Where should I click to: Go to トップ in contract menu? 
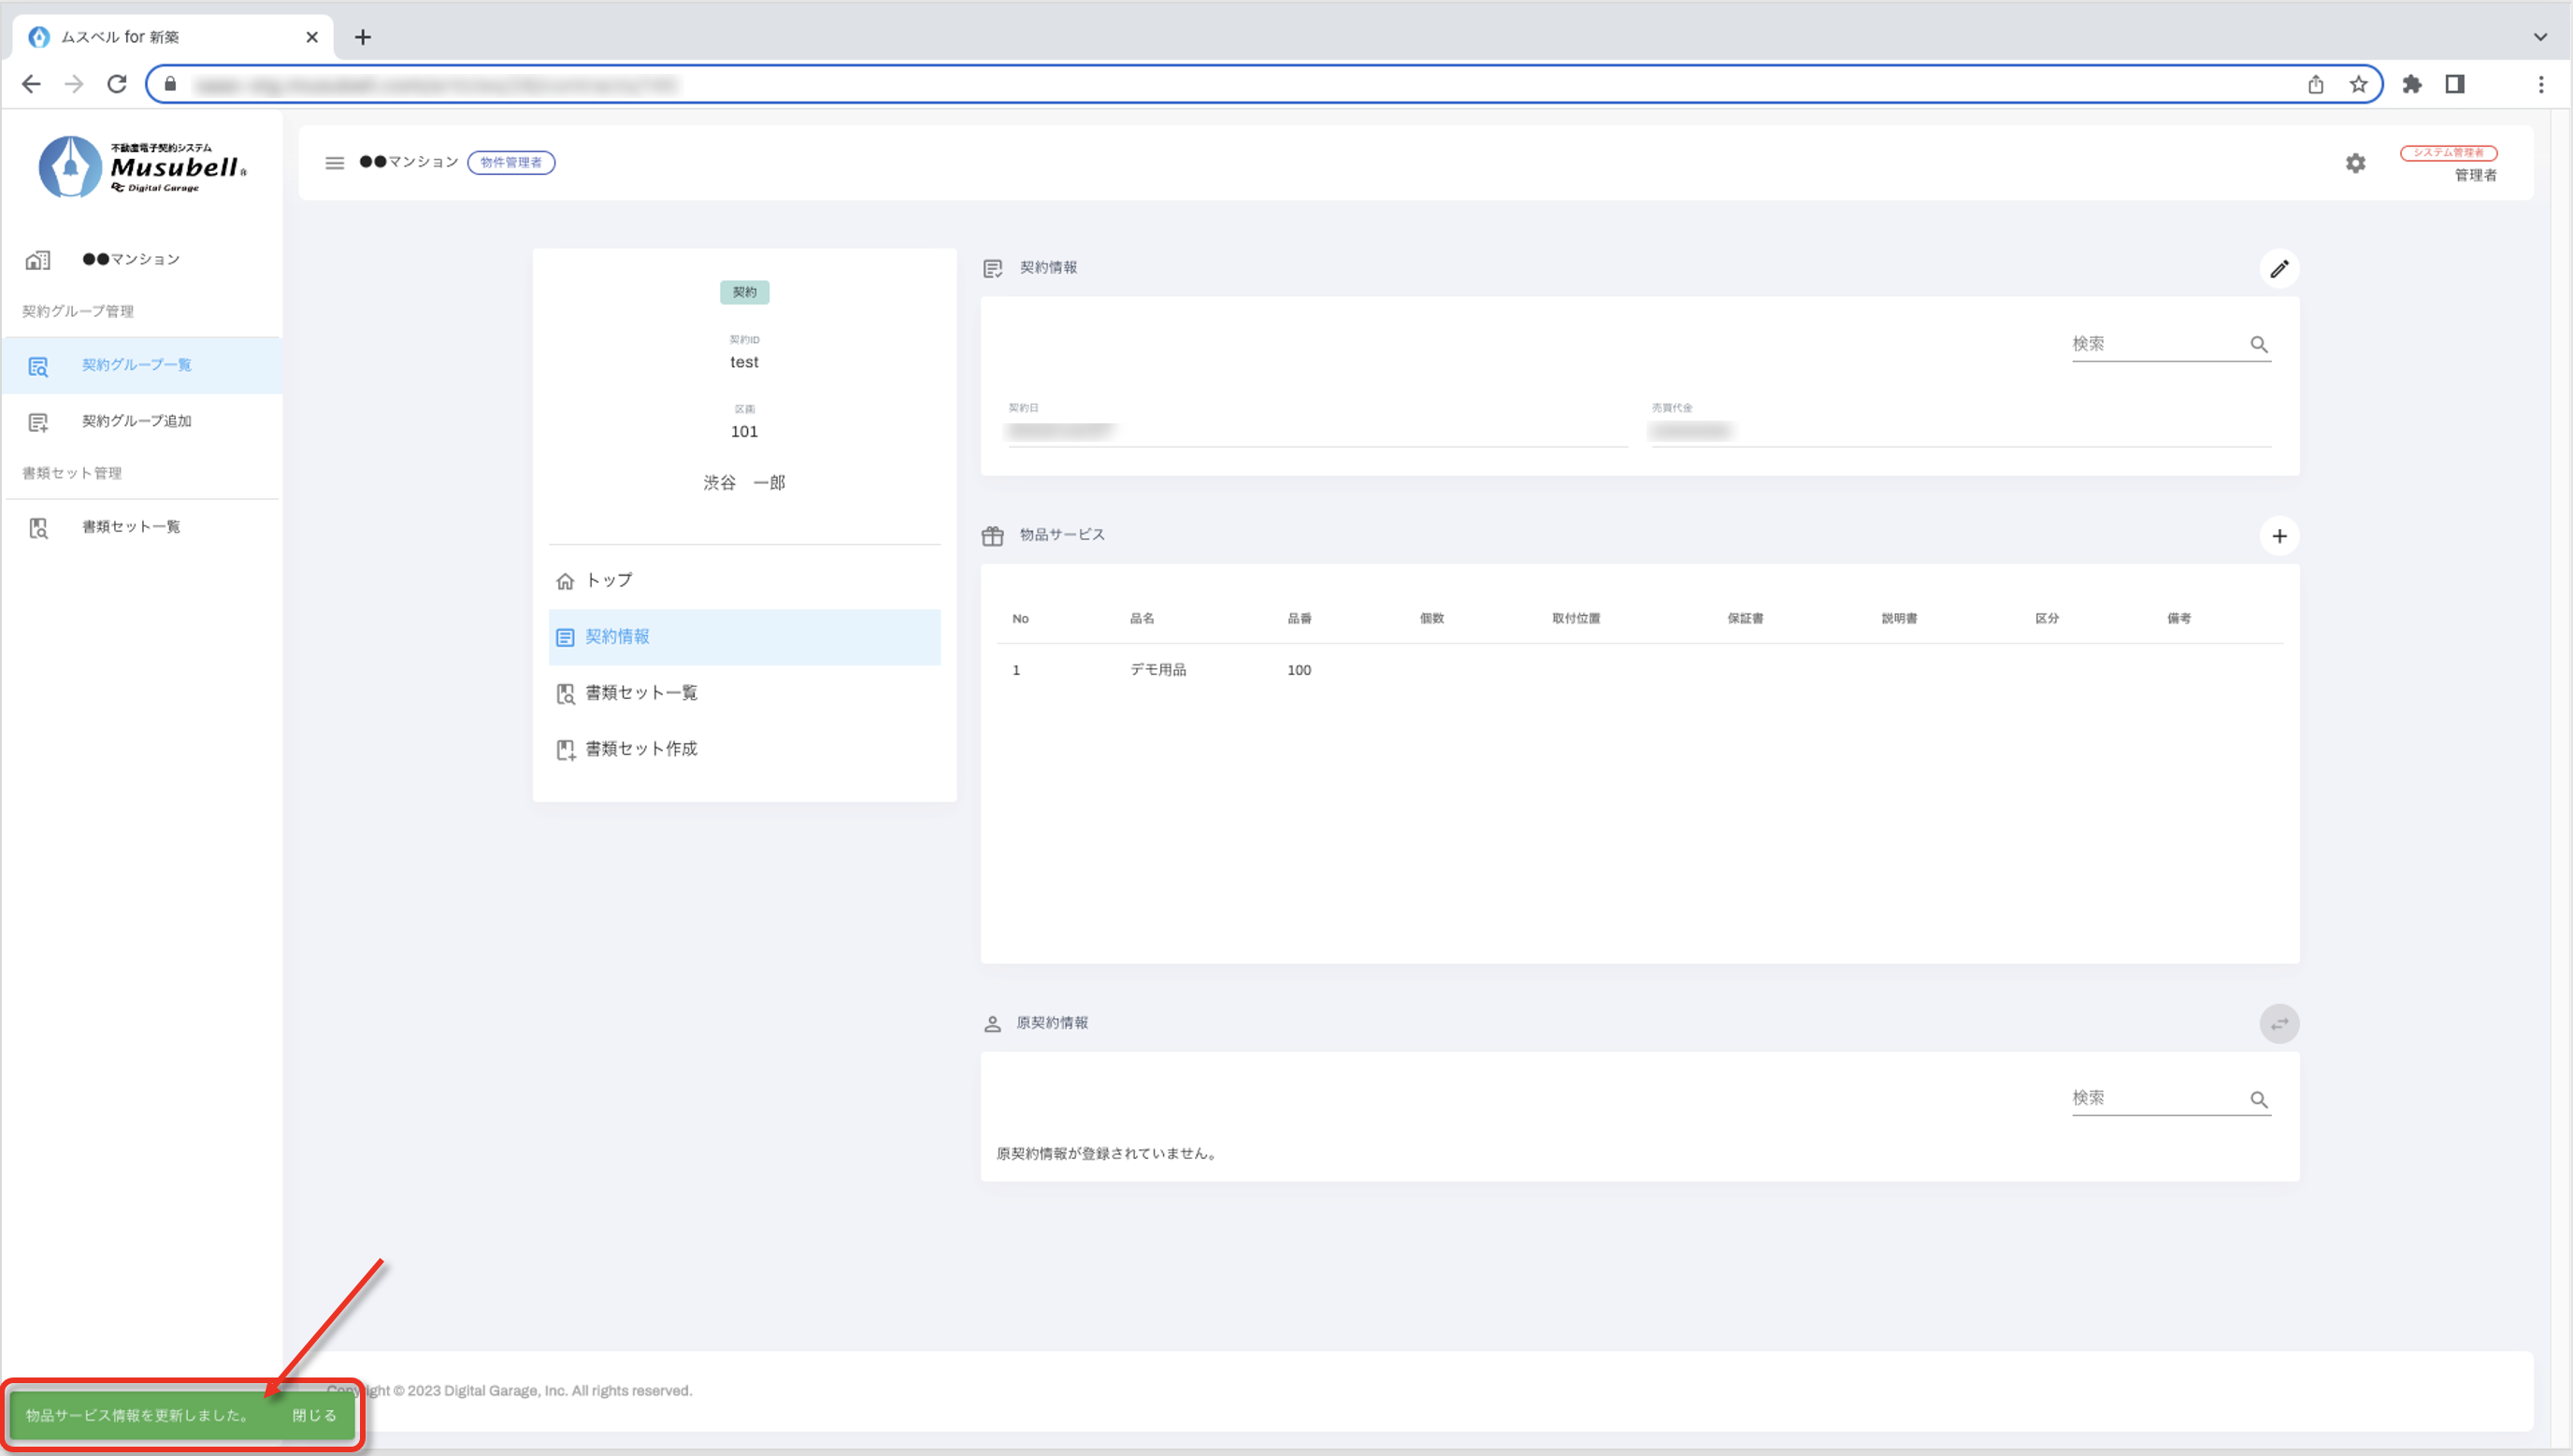click(x=609, y=580)
